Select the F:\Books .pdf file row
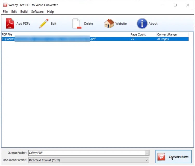The height and width of the screenshot is (166, 195). click(x=95, y=39)
